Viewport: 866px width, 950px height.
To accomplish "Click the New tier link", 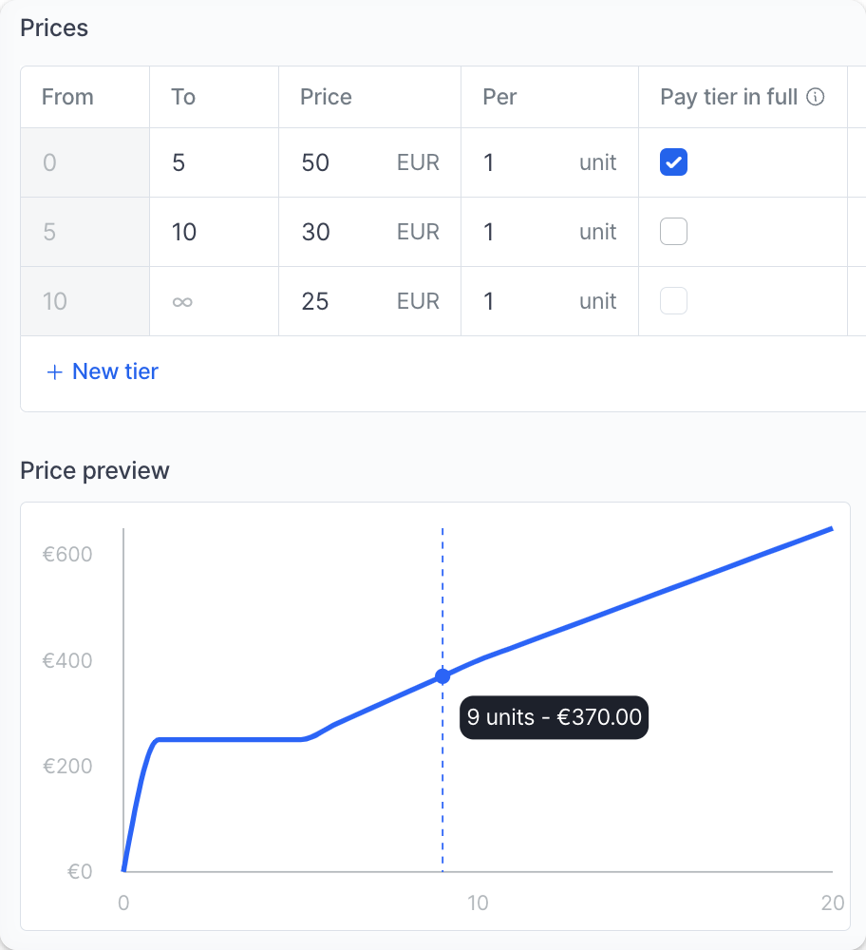I will (115, 371).
